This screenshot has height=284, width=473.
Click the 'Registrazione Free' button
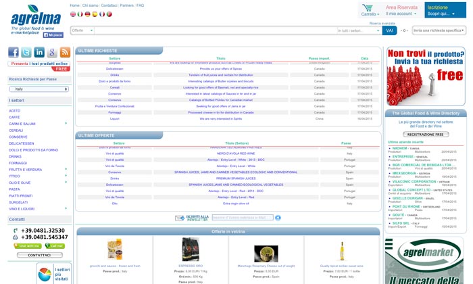tap(425, 135)
